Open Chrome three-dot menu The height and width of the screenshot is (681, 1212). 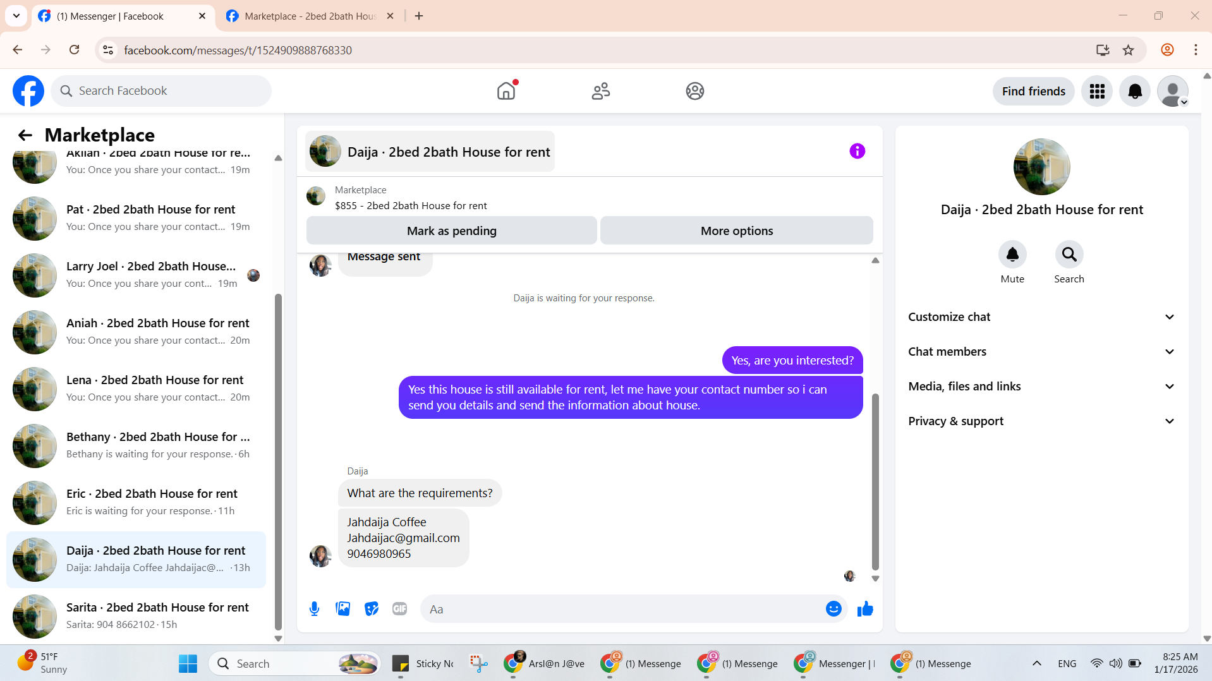point(1196,50)
